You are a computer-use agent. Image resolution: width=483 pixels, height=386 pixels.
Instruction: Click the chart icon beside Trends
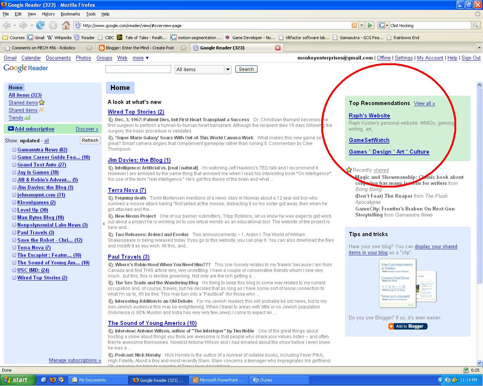[27, 117]
